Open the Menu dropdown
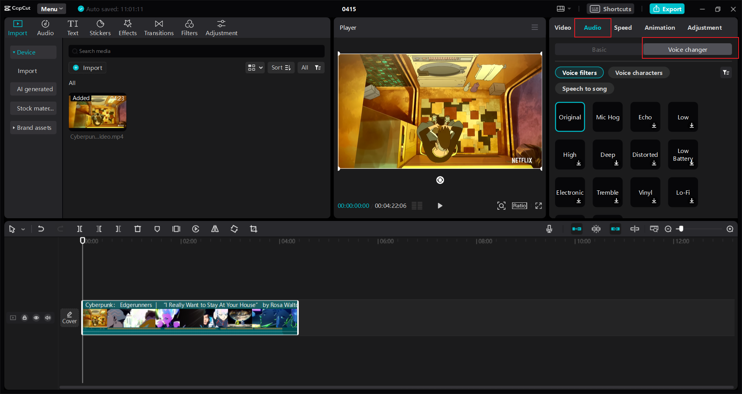Viewport: 742px width, 394px height. pos(52,9)
